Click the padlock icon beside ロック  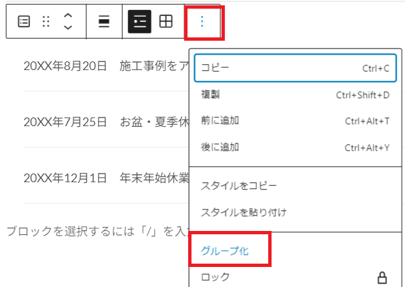(382, 278)
